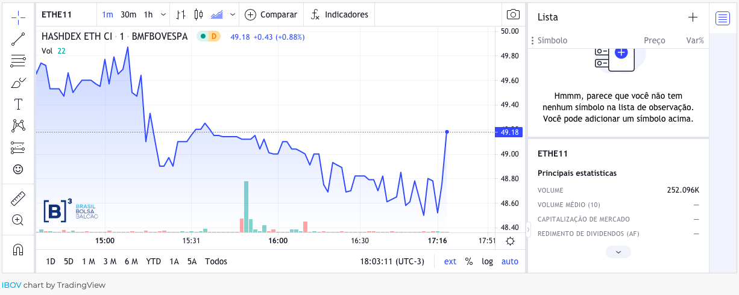739x295 pixels.
Task: Set date range to 1D
Action: (x=51, y=261)
